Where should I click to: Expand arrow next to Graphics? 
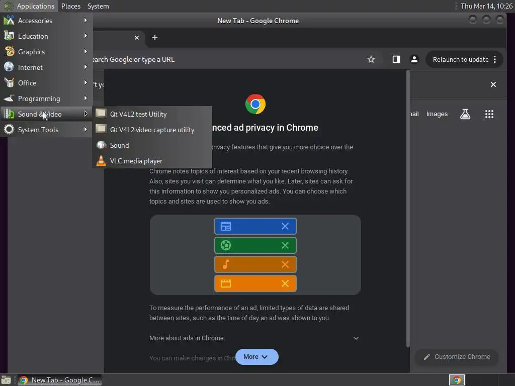[85, 52]
